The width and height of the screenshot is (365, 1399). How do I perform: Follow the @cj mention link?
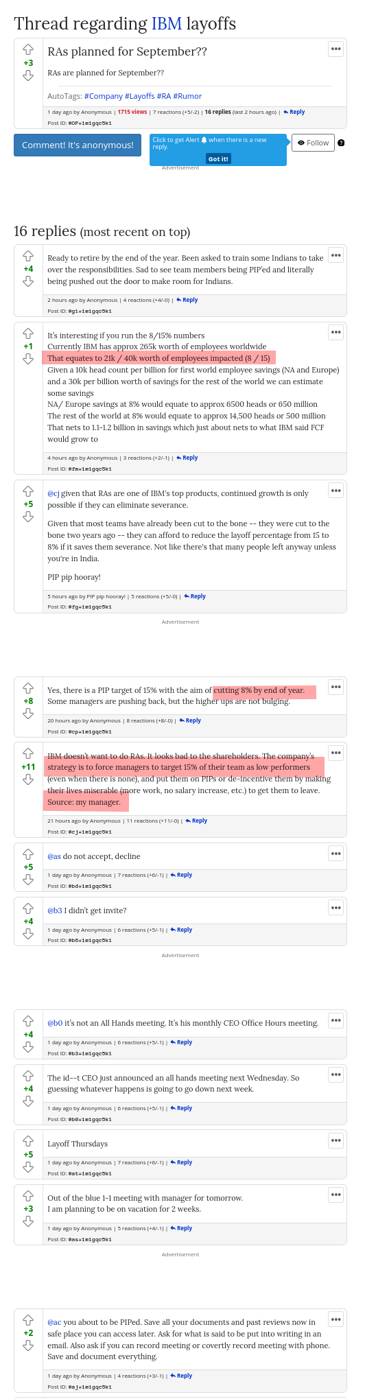click(53, 493)
